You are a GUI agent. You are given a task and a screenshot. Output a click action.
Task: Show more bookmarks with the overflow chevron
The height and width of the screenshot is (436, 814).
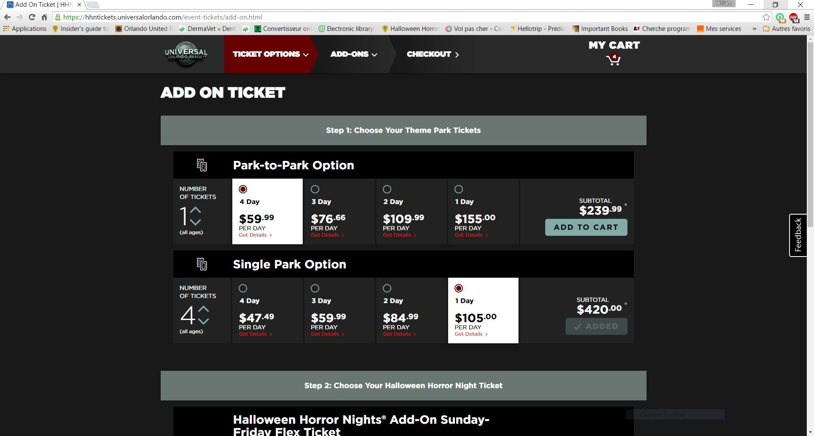[x=754, y=29]
